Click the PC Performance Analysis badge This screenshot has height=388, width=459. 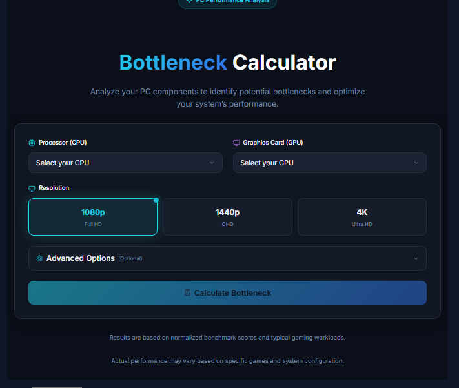pyautogui.click(x=227, y=3)
